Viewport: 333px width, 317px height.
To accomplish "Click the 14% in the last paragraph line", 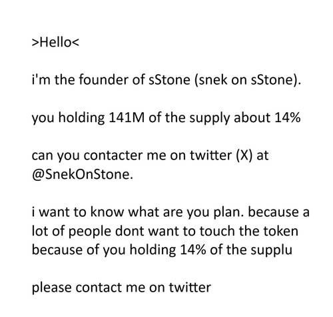I will pos(192,250).
